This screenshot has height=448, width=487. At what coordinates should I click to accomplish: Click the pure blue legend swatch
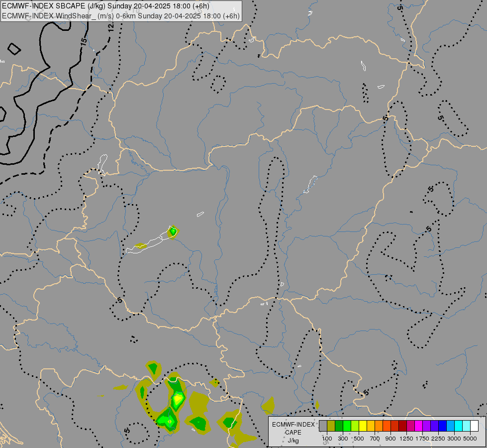point(443,426)
